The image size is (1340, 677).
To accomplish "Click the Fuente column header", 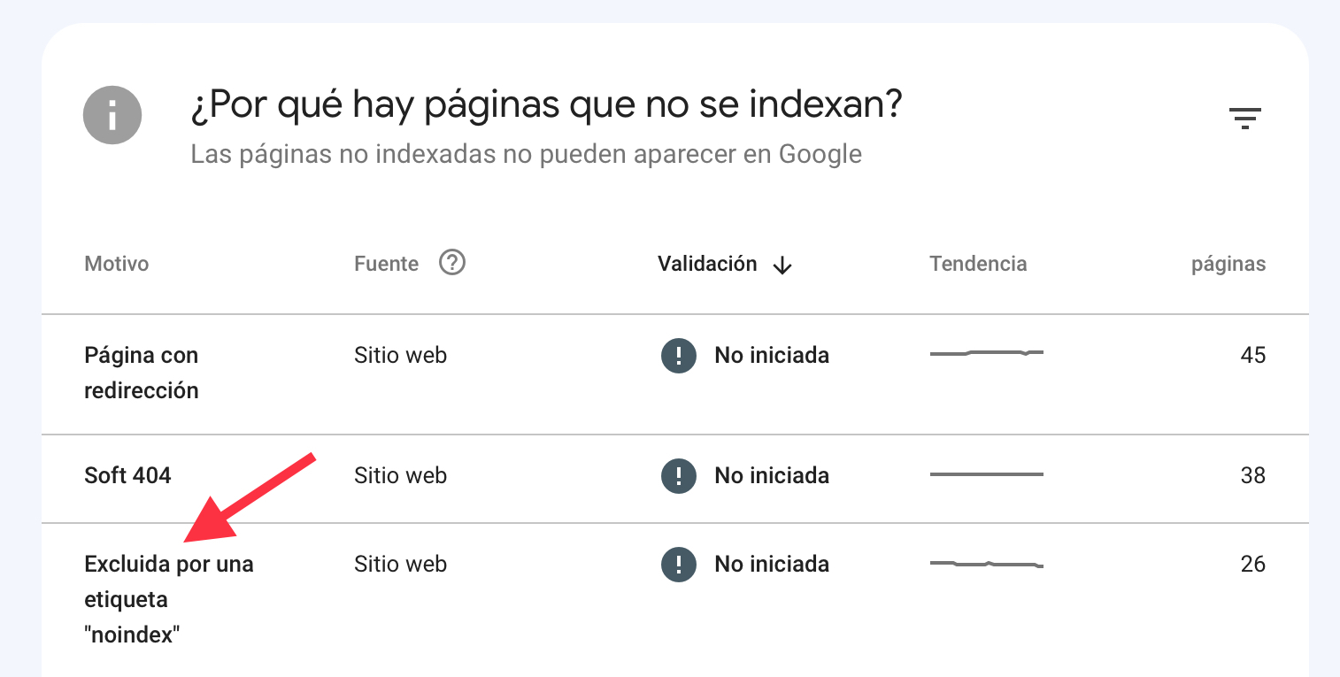I will click(x=386, y=263).
